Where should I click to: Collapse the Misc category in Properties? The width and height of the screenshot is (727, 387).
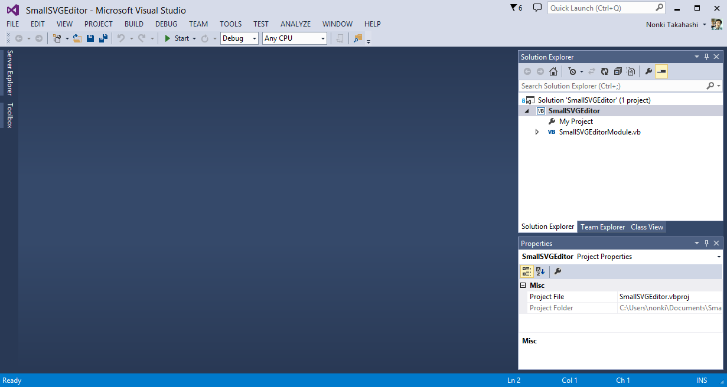coord(523,286)
